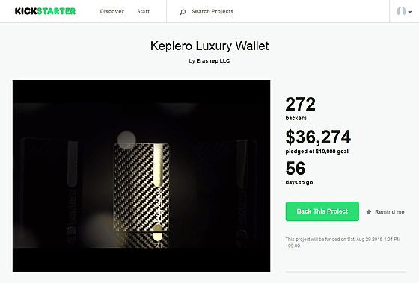Viewport: 419px width, 283px height.
Task: Click the funding deadline date text
Action: click(343, 243)
